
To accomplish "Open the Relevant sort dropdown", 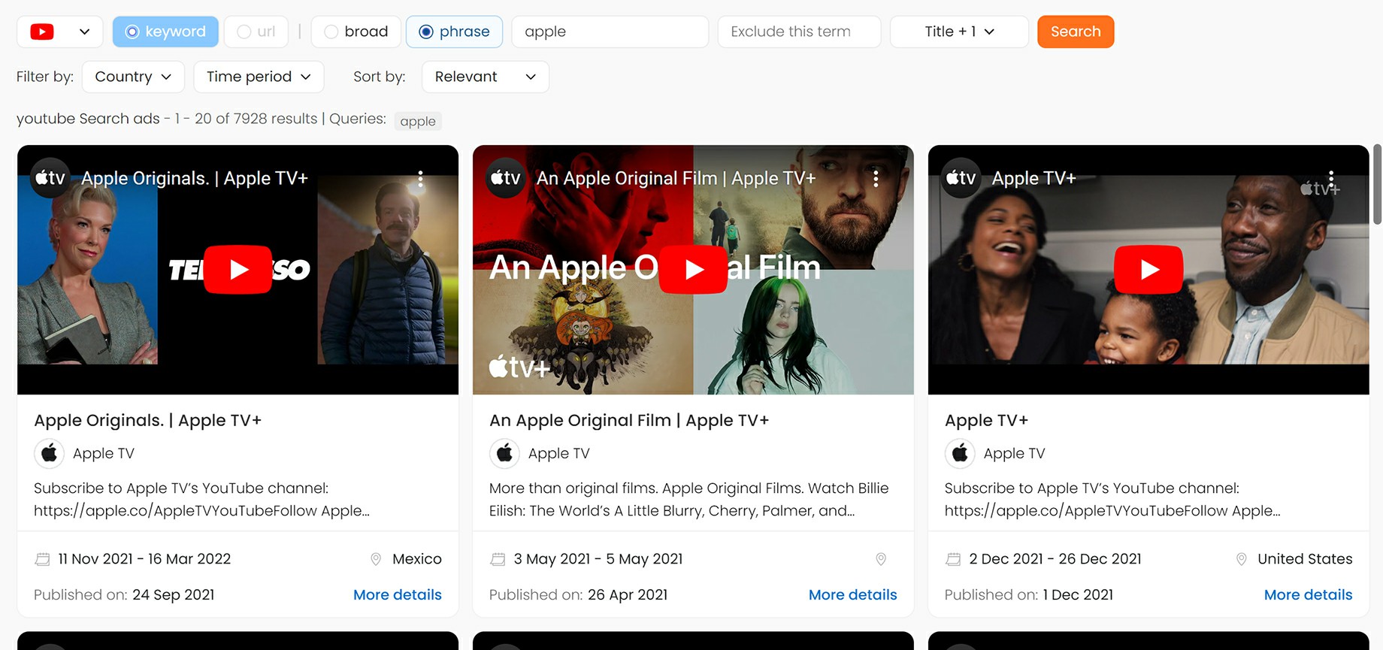I will (x=486, y=77).
